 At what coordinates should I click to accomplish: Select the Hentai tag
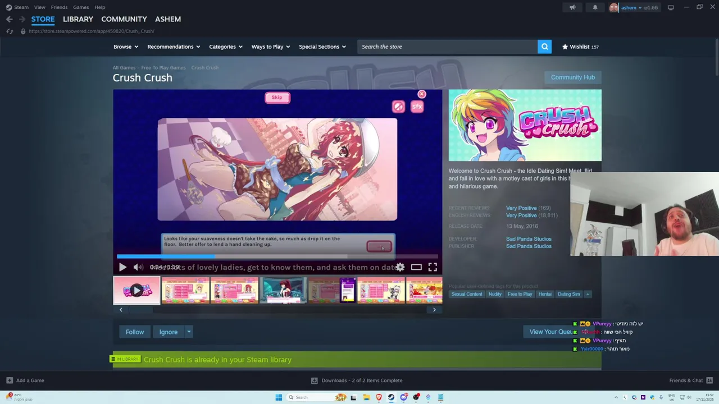pos(545,294)
